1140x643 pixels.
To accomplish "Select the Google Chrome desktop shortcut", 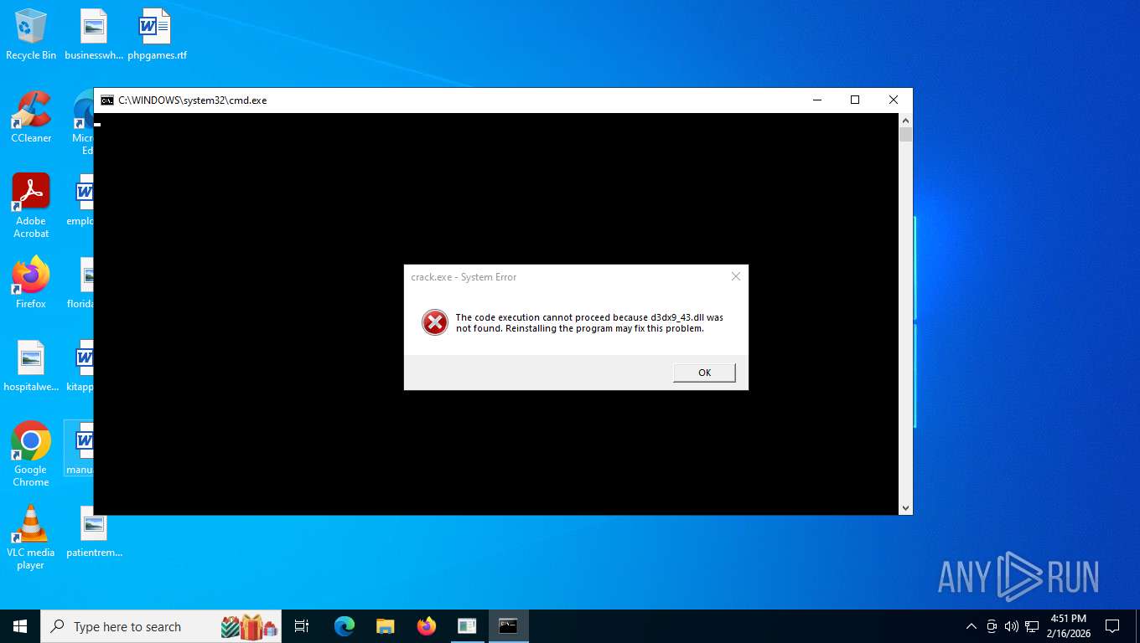I will [x=31, y=454].
